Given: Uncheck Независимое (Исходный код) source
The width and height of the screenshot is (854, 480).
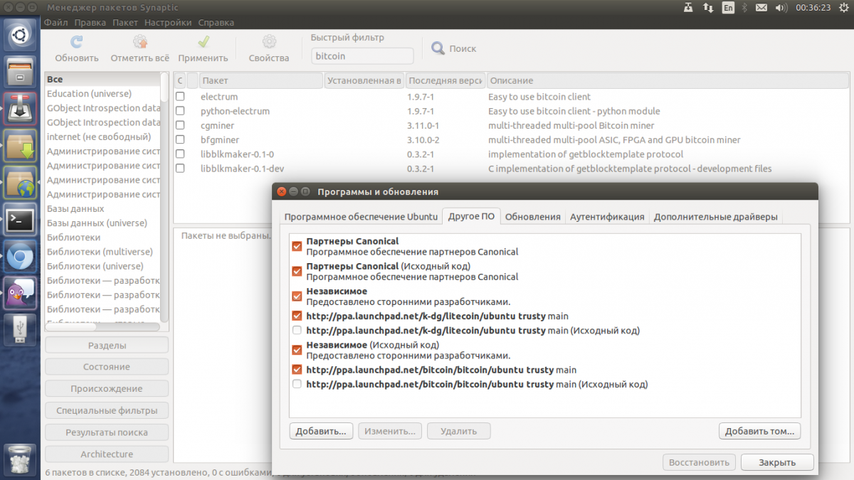Looking at the screenshot, I should tap(297, 350).
